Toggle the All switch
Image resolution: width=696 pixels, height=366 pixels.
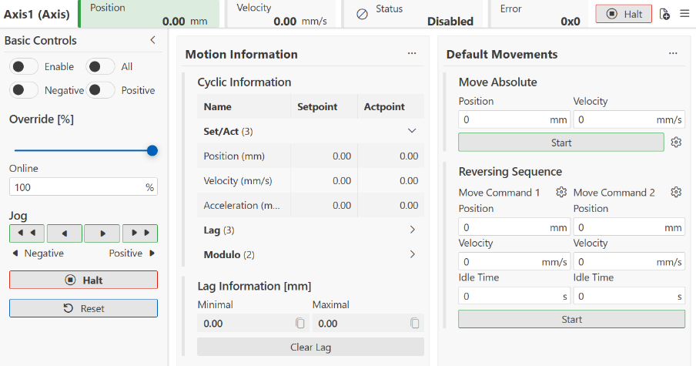(x=100, y=66)
